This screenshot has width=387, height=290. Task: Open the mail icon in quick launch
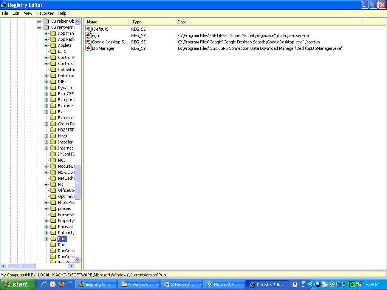(x=53, y=284)
